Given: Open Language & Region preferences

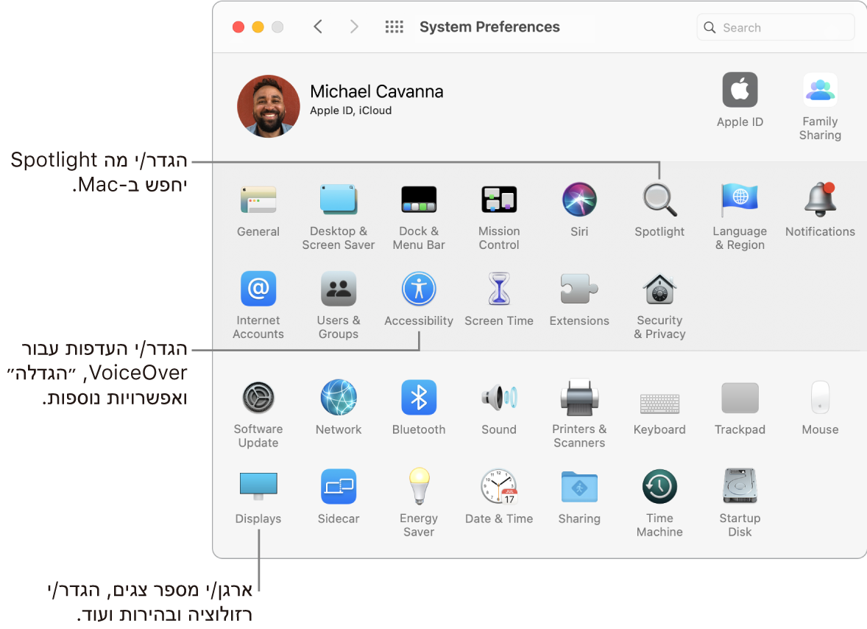Looking at the screenshot, I should [740, 200].
